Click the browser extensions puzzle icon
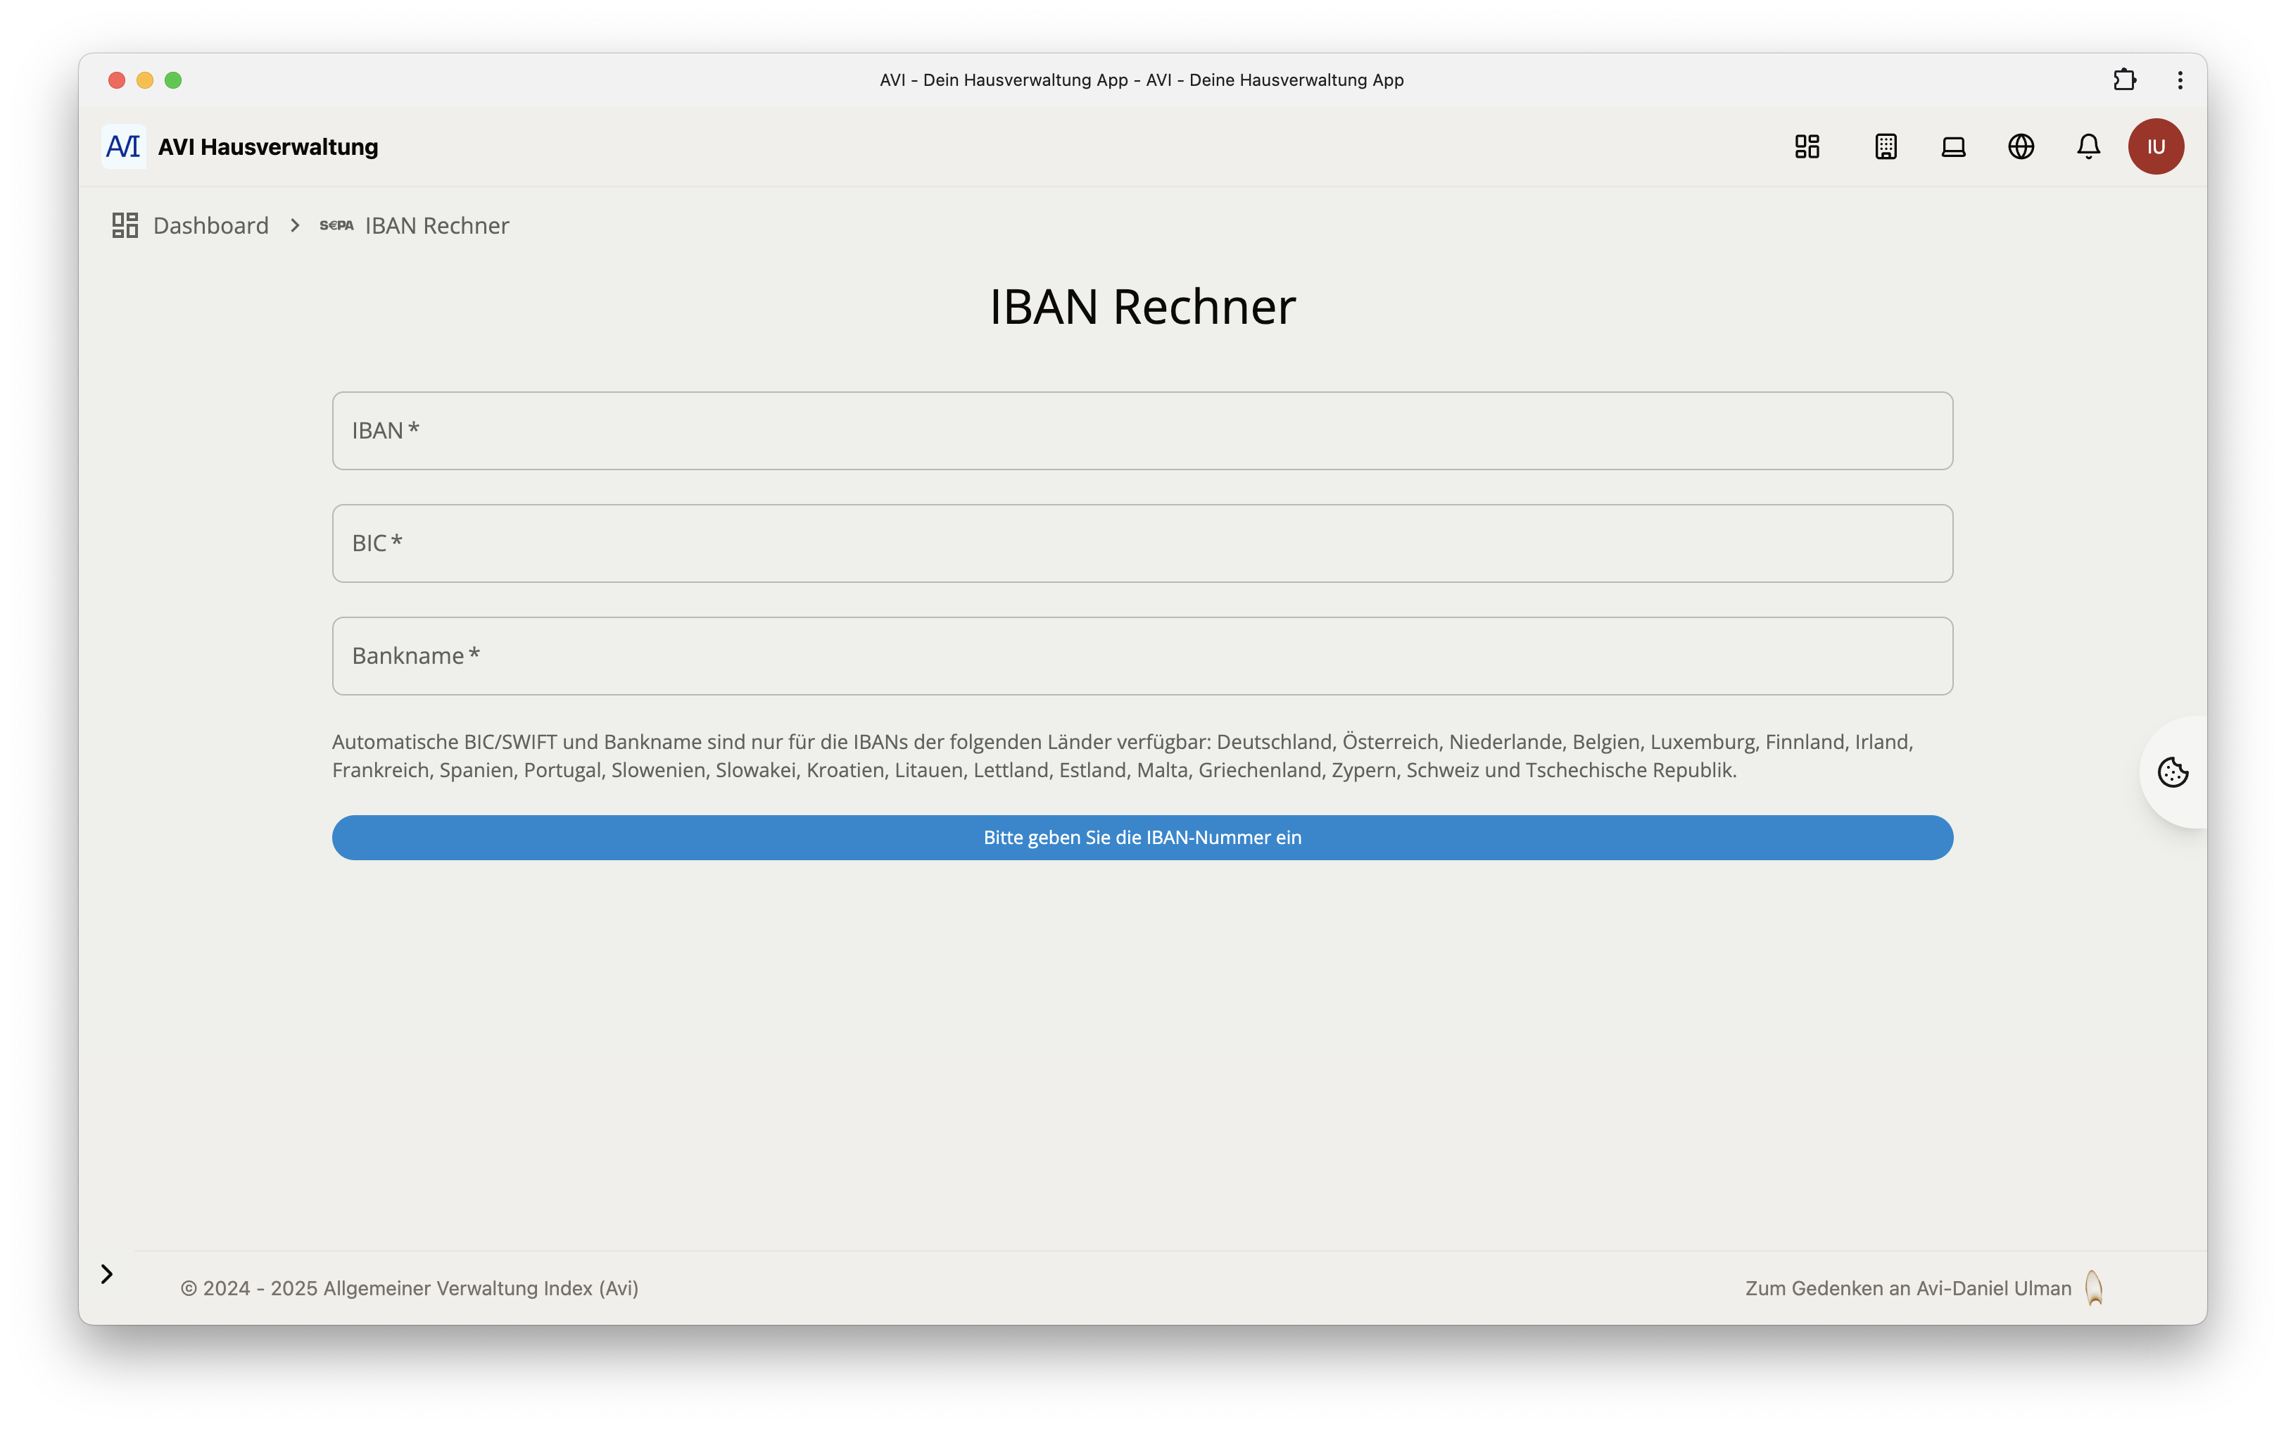 pos(2124,80)
